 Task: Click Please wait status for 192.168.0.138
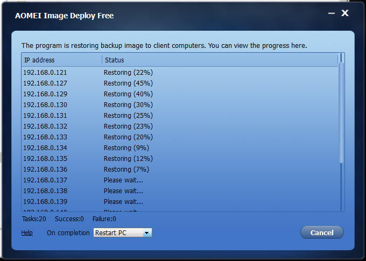123,191
